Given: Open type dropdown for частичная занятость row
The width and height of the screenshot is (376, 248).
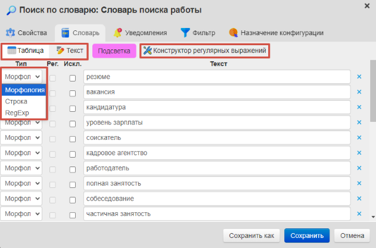Looking at the screenshot, I should pyautogui.click(x=21, y=214).
